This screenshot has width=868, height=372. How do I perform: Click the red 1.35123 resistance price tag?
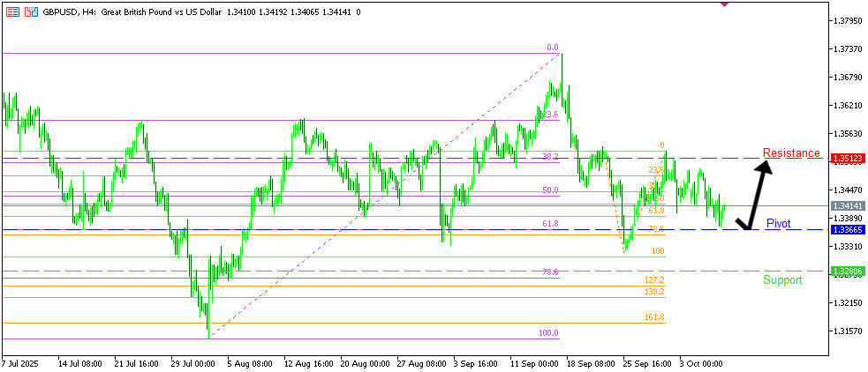848,159
